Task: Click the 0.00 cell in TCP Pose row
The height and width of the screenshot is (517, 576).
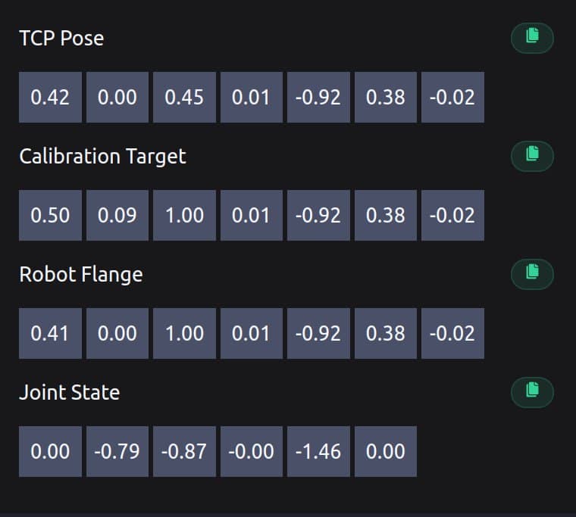Action: [x=117, y=97]
